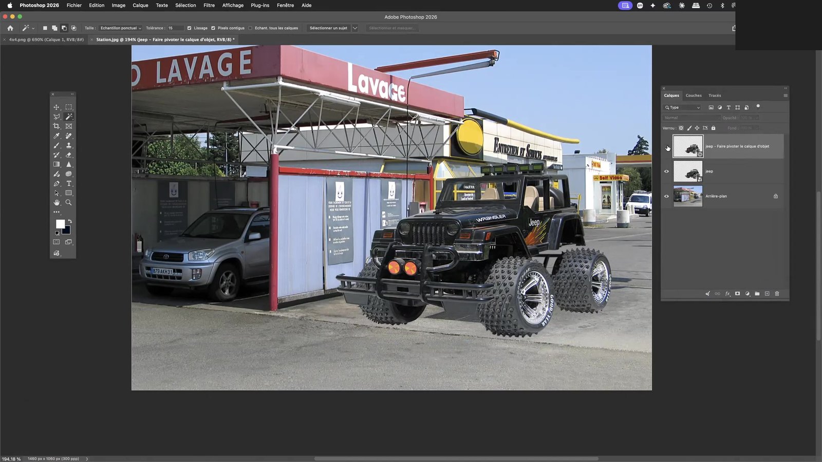Go to Home screen icon

(x=10, y=28)
